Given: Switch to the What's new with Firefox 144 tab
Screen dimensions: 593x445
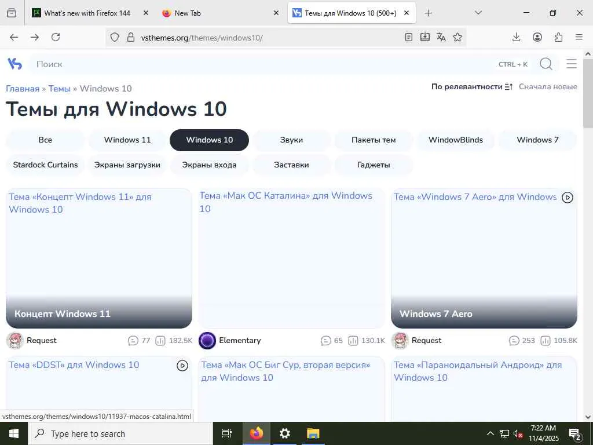Looking at the screenshot, I should [87, 13].
